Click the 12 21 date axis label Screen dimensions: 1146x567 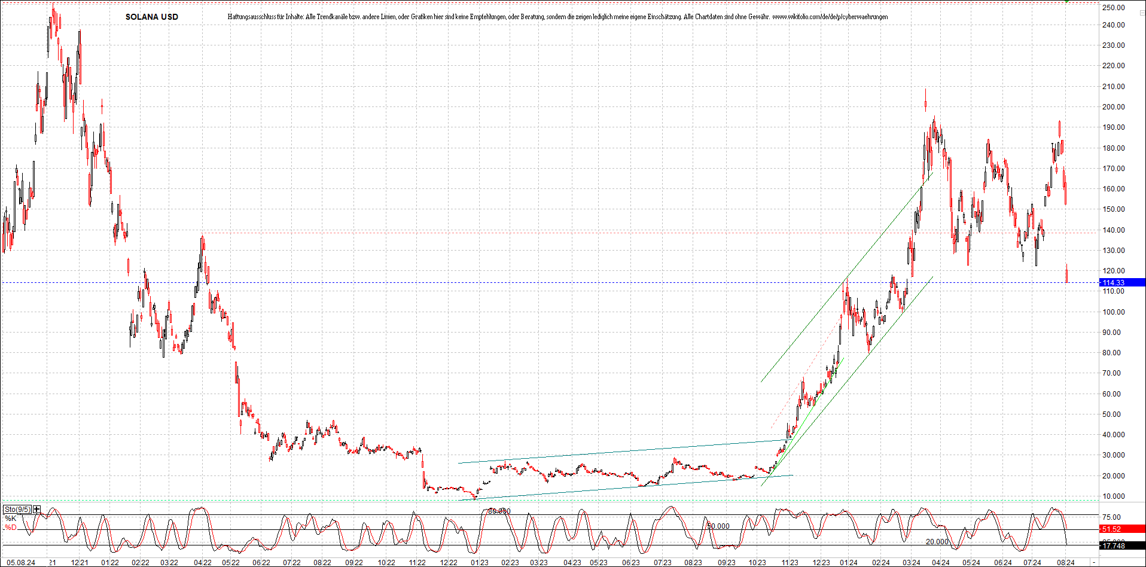point(80,563)
